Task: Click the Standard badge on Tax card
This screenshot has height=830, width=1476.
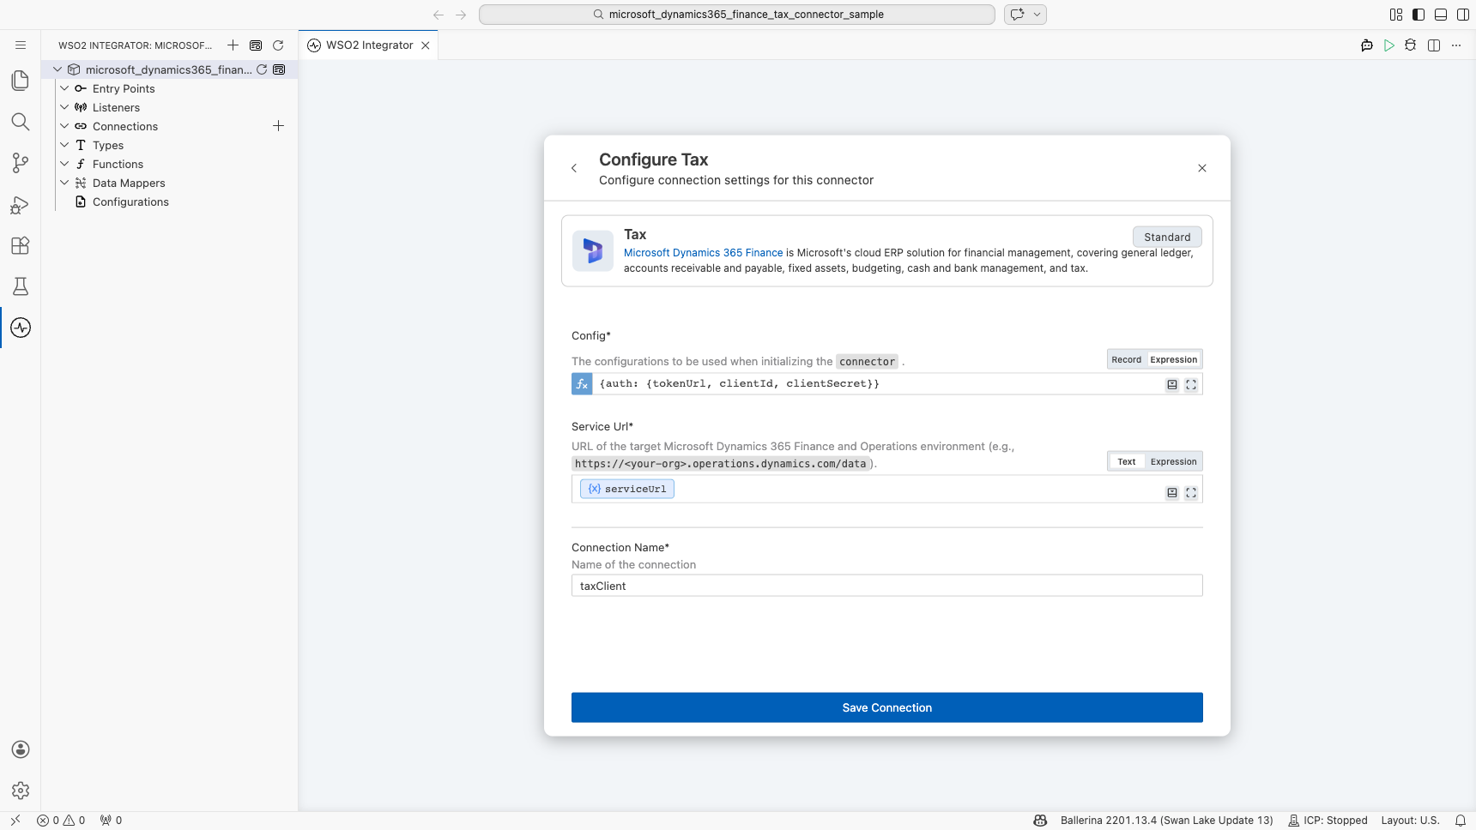Action: pyautogui.click(x=1167, y=237)
